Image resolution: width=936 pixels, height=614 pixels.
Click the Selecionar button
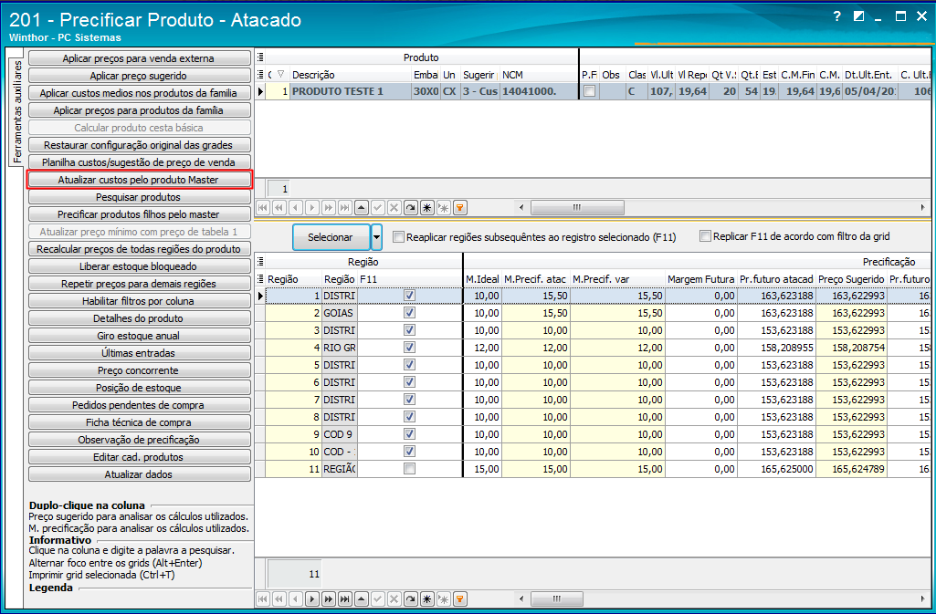tap(331, 237)
